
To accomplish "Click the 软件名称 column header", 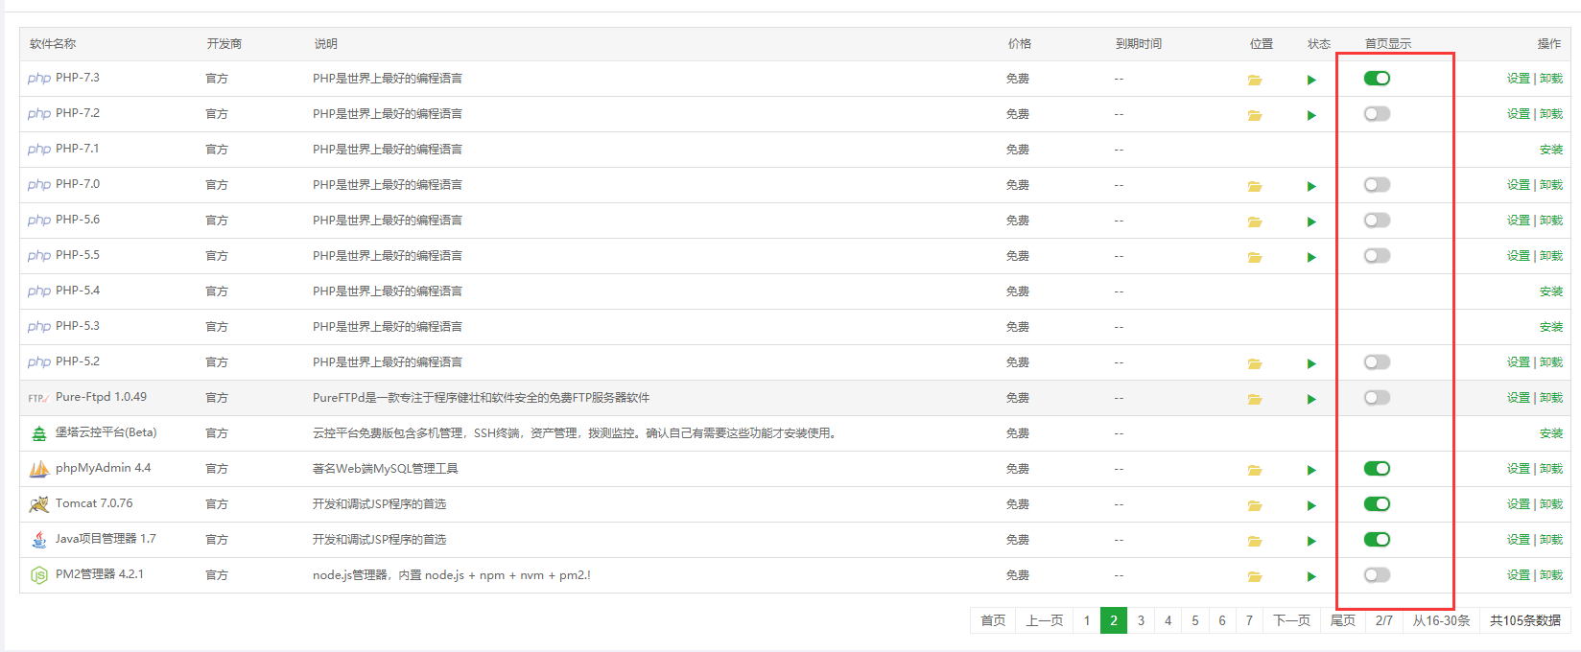I will point(53,44).
